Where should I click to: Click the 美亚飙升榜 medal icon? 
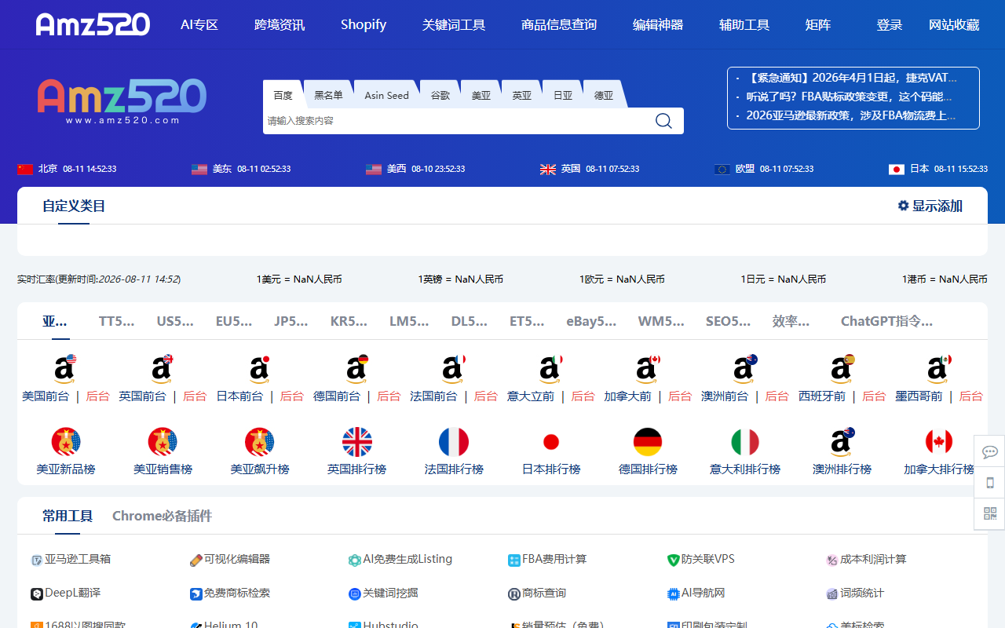pyautogui.click(x=260, y=442)
